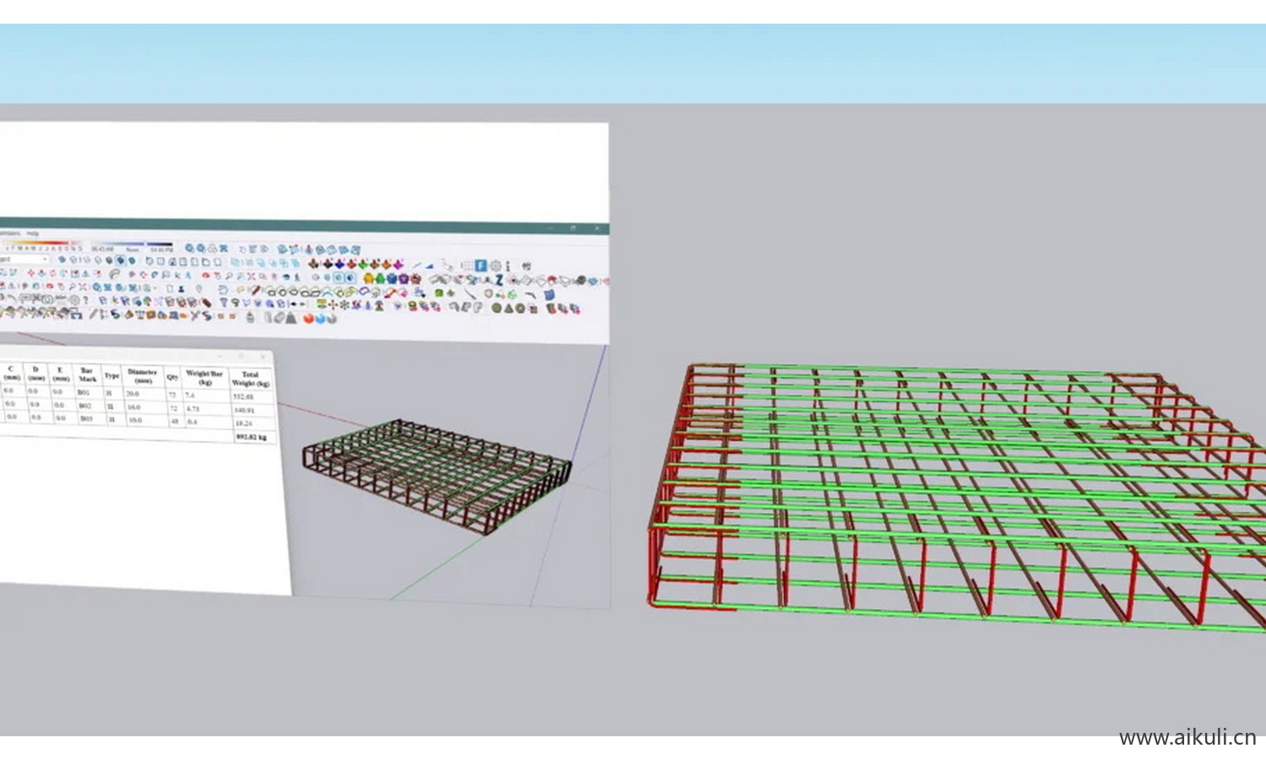Click the olive triangle shape icon
The width and height of the screenshot is (1266, 759).
[509, 309]
